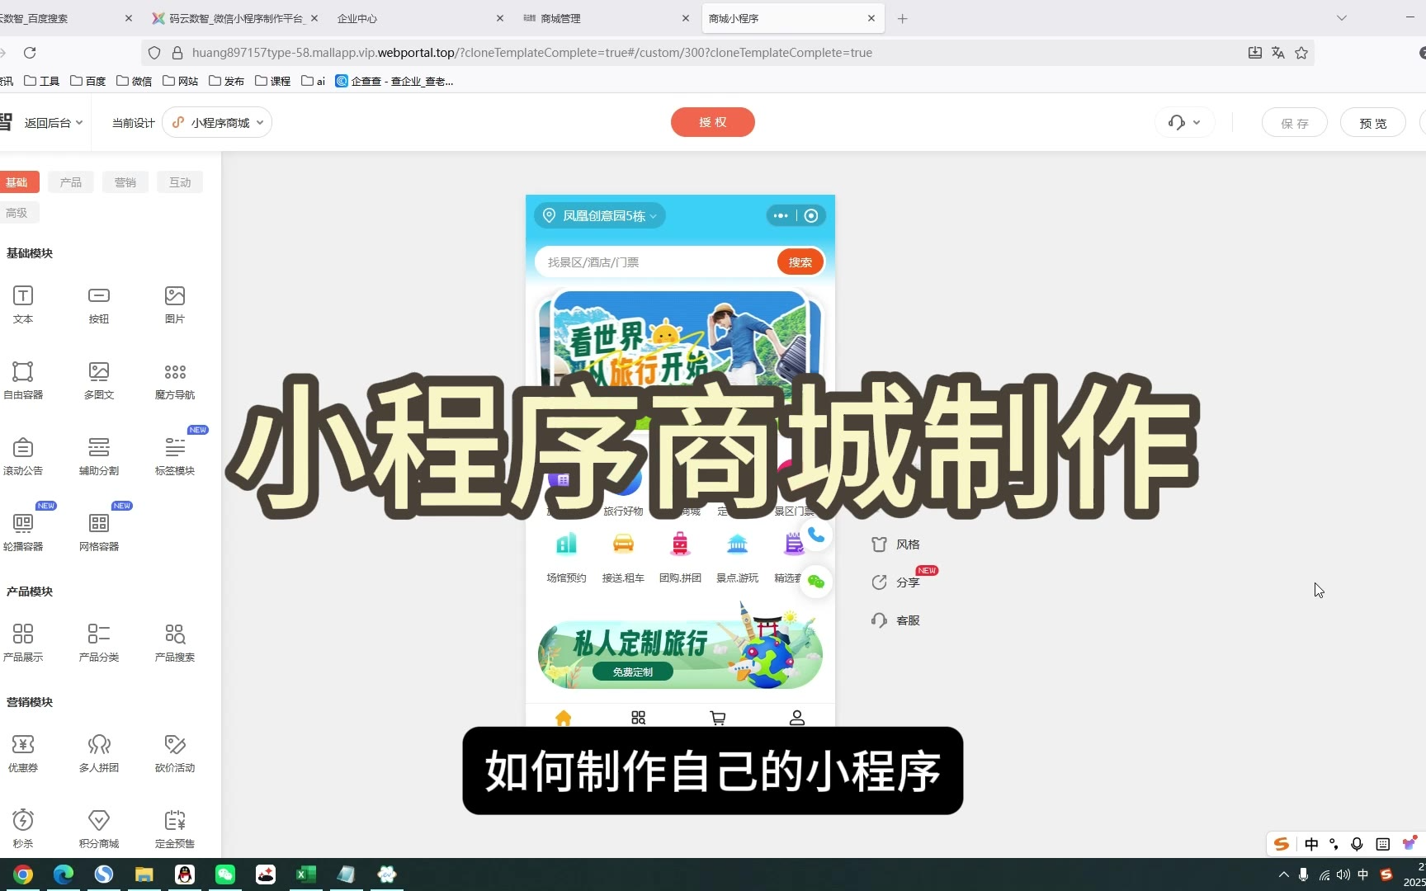
Task: Add the 产品展示 product display module
Action: [x=23, y=642]
